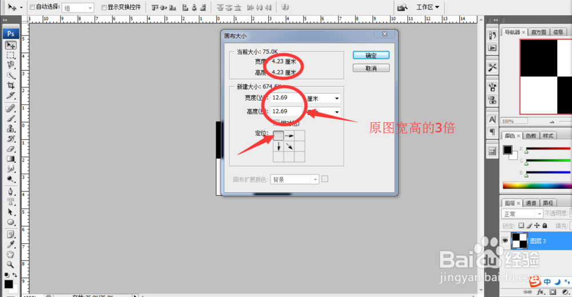Open the Character panel icon in dock
The width and height of the screenshot is (572, 297).
(492, 119)
